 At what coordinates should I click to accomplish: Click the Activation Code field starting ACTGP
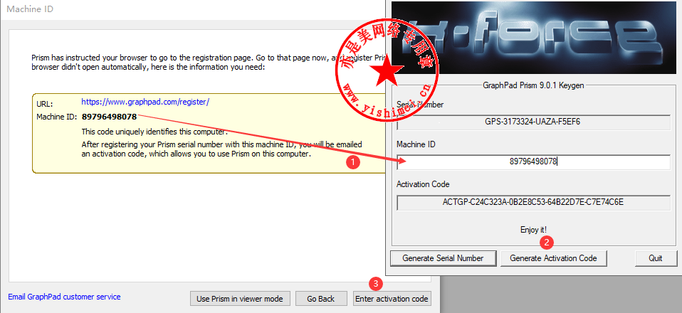tap(534, 202)
